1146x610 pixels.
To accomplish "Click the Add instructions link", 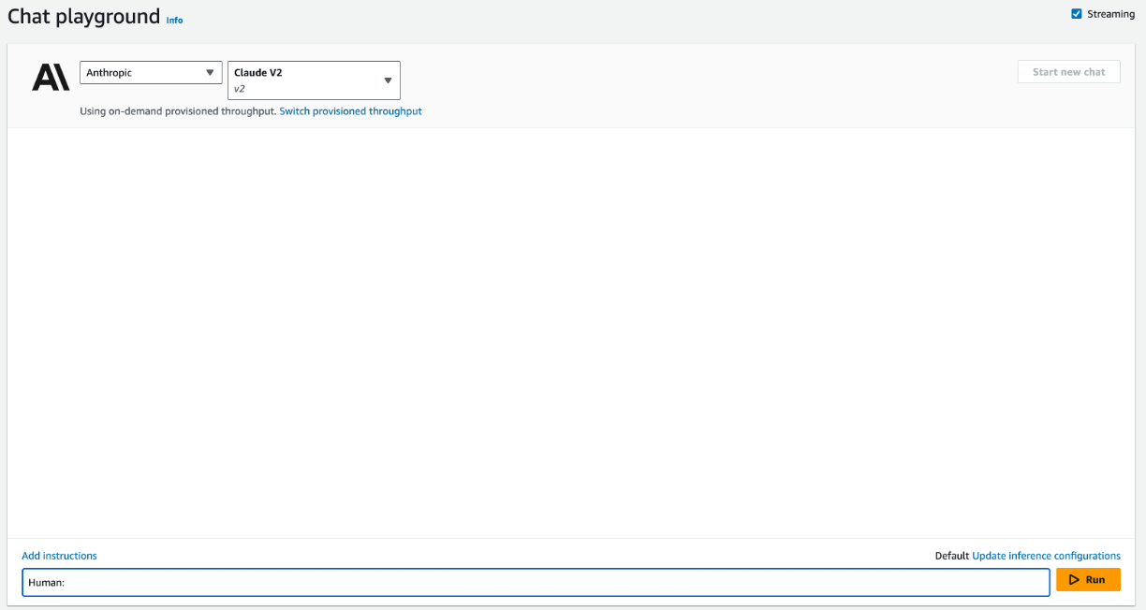I will (x=59, y=556).
